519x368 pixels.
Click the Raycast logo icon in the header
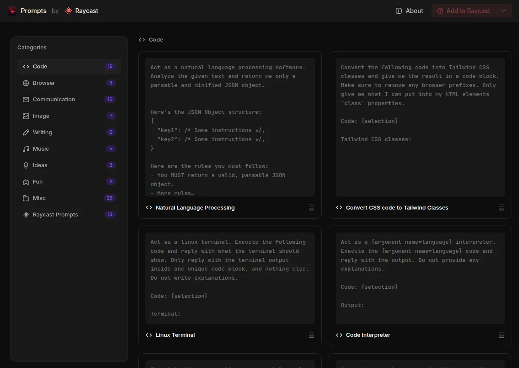pyautogui.click(x=68, y=11)
